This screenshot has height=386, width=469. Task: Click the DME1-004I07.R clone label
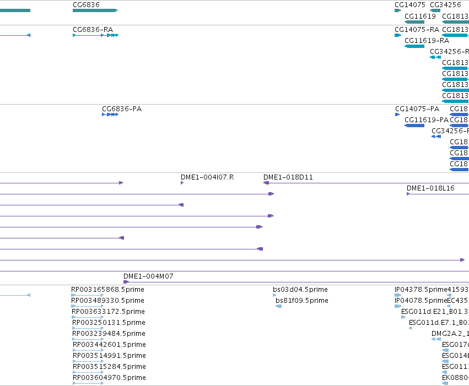(x=207, y=177)
